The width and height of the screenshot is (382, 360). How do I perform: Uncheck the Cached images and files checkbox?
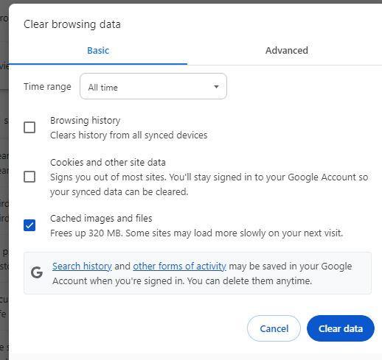[x=29, y=225]
